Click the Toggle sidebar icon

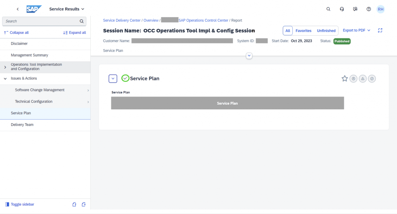[x=7, y=204]
